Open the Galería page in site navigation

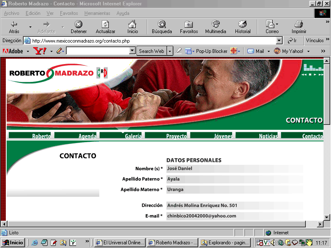[x=133, y=136]
